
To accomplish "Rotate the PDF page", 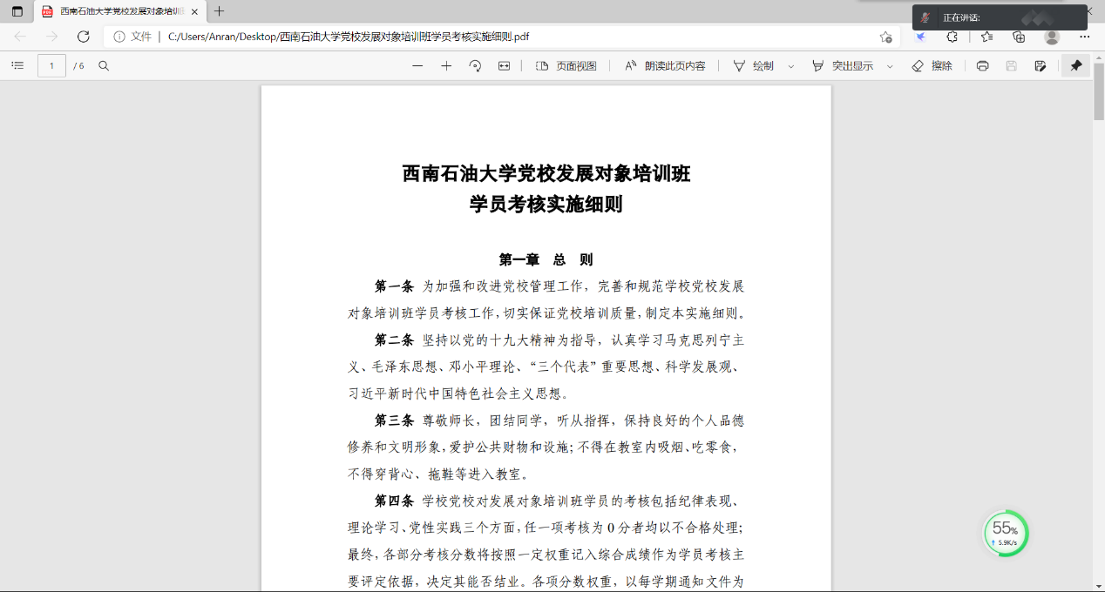I will 475,65.
